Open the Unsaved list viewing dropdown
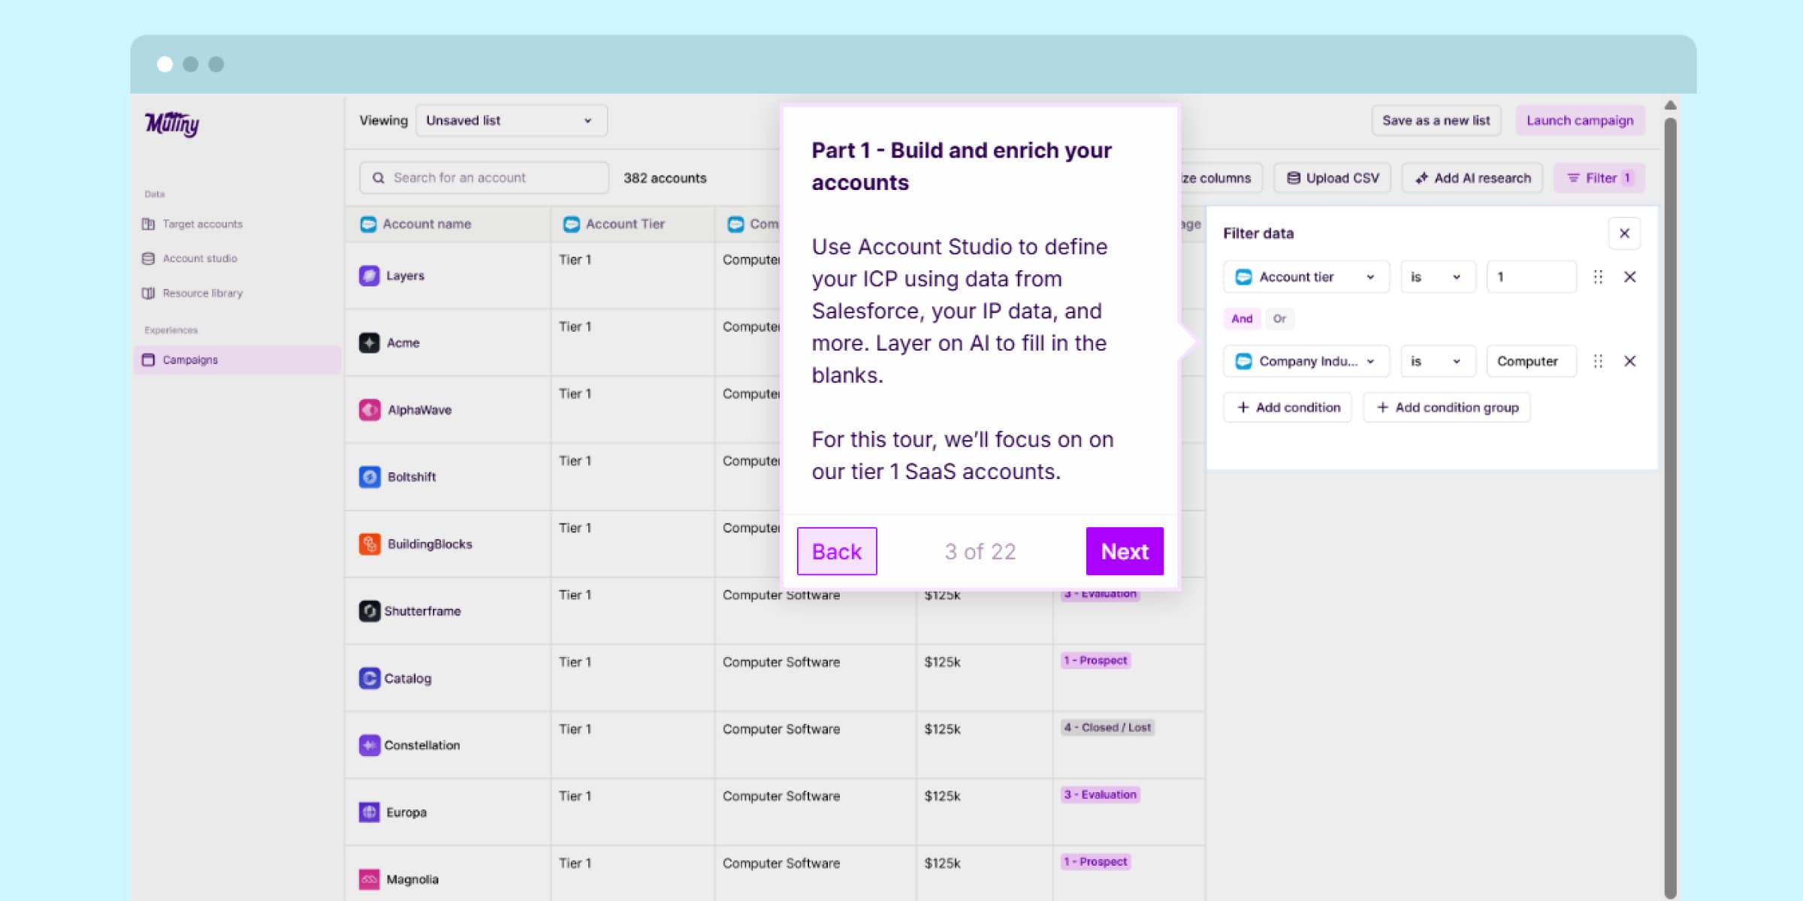 511,121
